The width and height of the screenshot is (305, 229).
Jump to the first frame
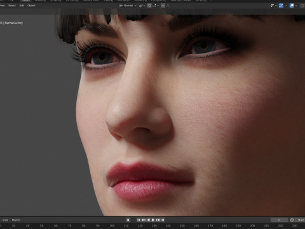click(139, 220)
